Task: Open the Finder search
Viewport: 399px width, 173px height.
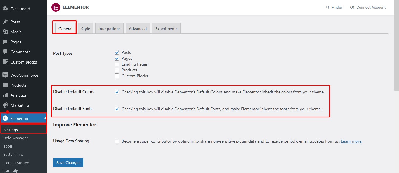Action: point(334,7)
